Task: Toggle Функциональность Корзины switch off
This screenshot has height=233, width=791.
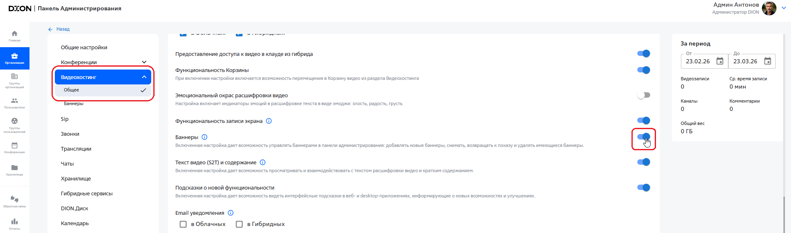Action: pyautogui.click(x=644, y=70)
